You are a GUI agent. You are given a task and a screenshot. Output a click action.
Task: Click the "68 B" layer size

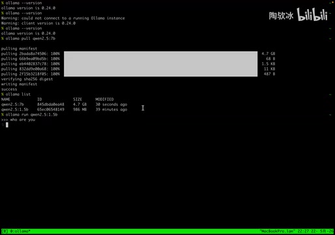pyautogui.click(x=270, y=59)
